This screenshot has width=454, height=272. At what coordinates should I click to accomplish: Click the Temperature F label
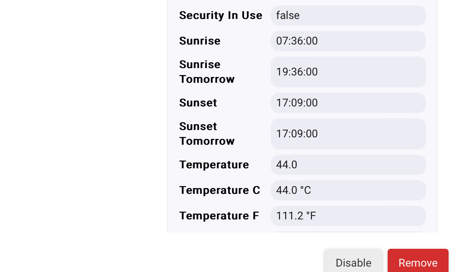[x=219, y=216]
